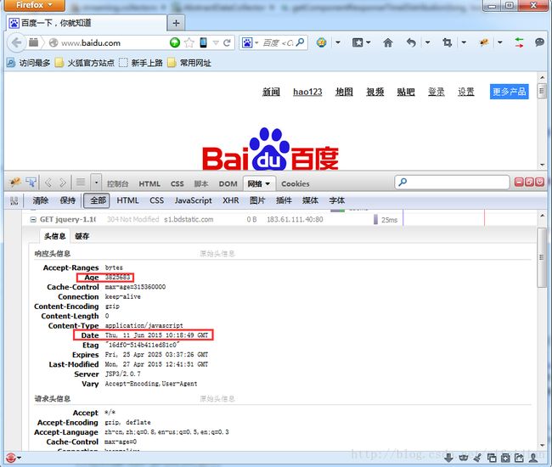Reload the page with the refresh icon
Viewport: 552px width, 467px height.
click(x=227, y=43)
